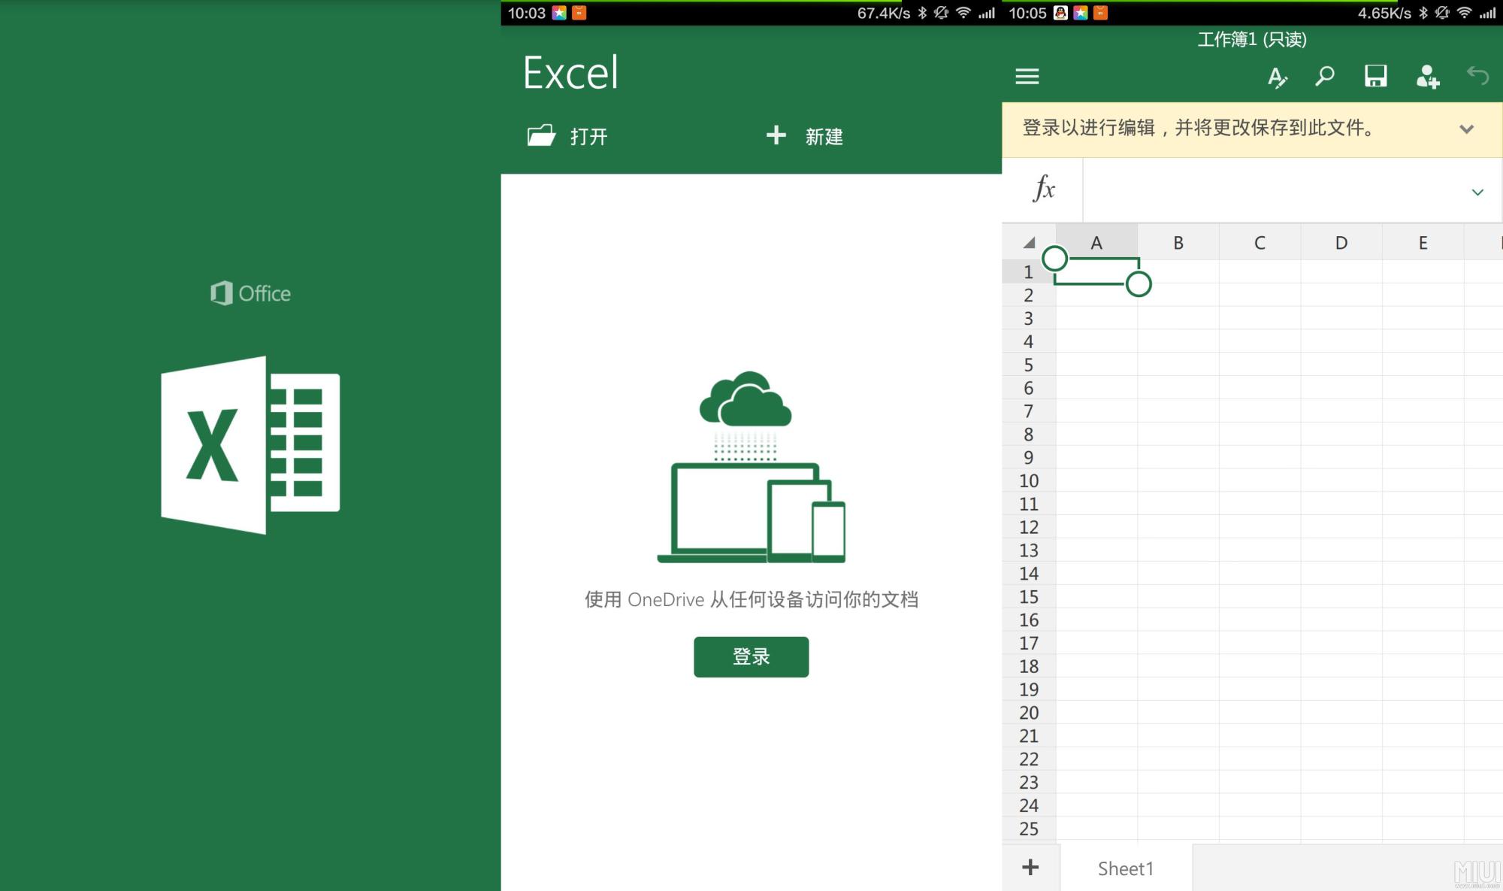Tap the text format (A with pencil) icon
1503x891 pixels.
[1277, 77]
